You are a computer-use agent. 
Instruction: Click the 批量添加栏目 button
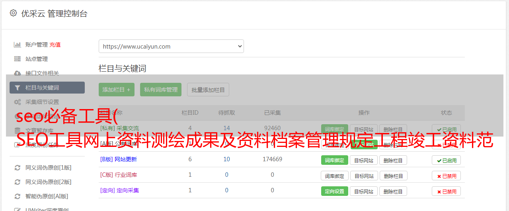click(x=208, y=90)
